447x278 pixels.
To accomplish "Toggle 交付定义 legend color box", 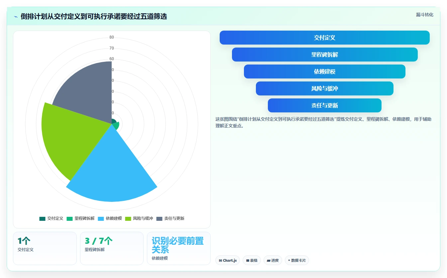I will click(42, 218).
